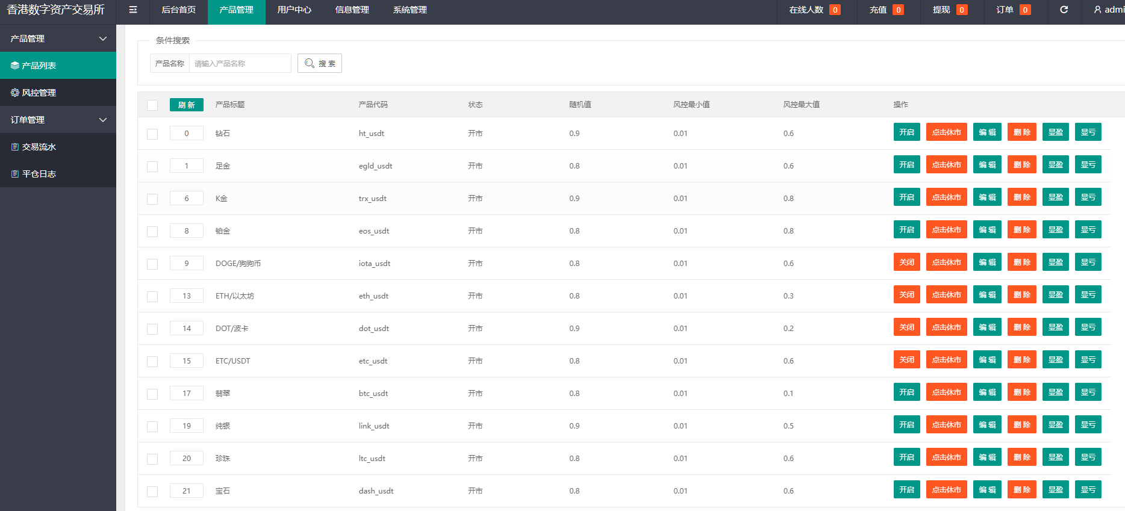Toggle the select-all checkbox in table header

[152, 105]
